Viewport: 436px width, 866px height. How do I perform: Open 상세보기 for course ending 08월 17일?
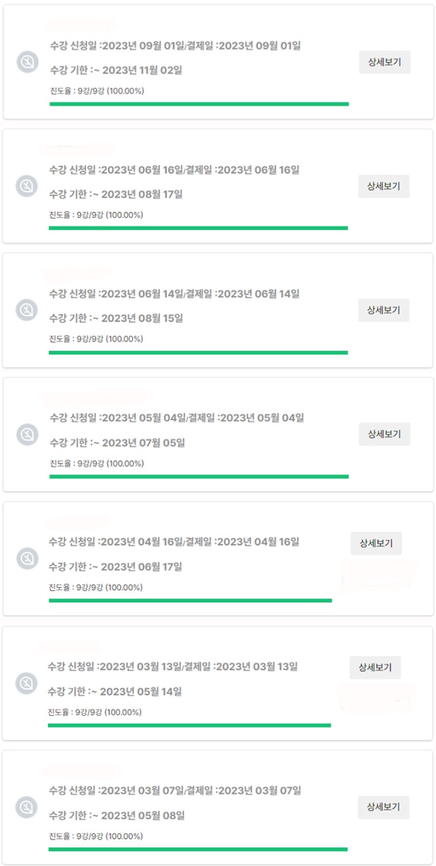point(383,187)
